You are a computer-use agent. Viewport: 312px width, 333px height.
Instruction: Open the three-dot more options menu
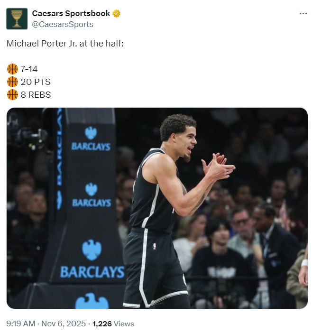(x=303, y=13)
